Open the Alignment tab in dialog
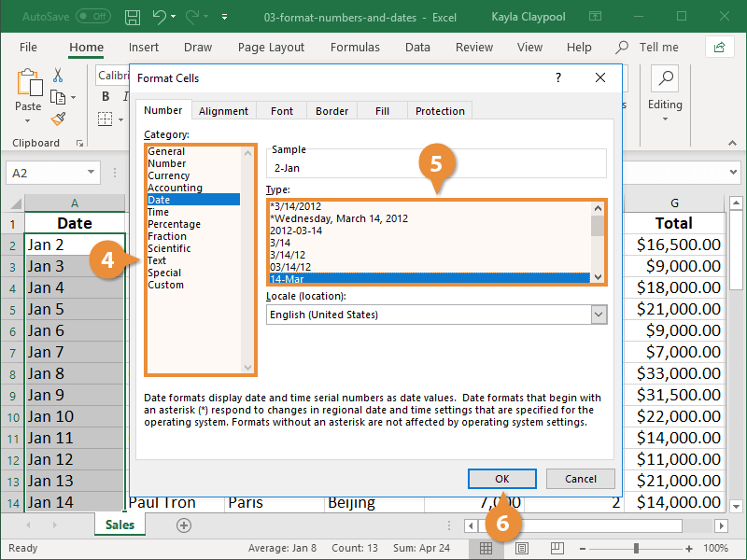Screen dimensions: 747x560 pos(223,111)
